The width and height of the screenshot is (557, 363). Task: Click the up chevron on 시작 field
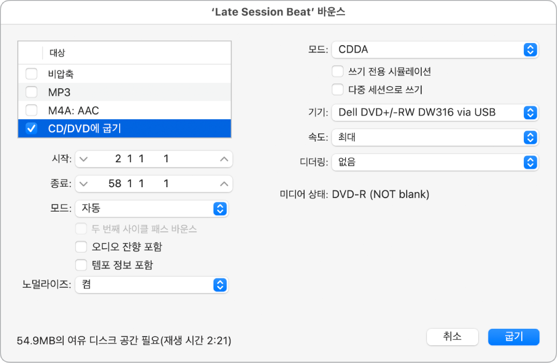point(224,159)
